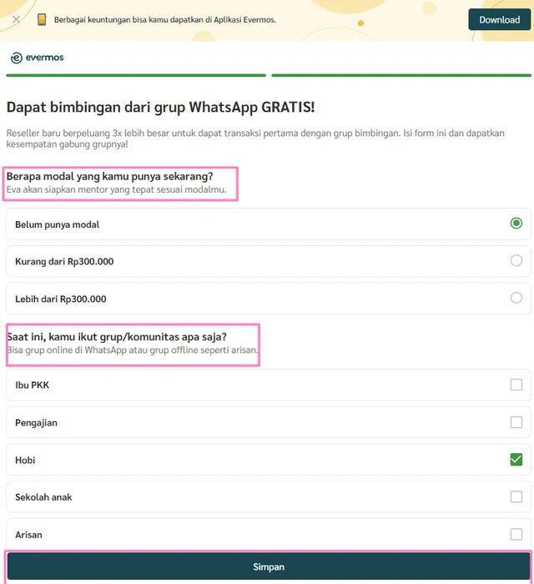Click the banner text about Aplikasi Evermos
534x584 pixels.
164,19
